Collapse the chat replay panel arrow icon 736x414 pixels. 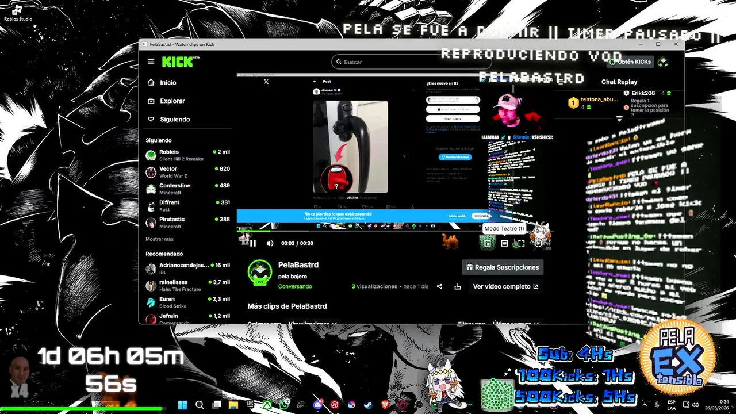[561, 82]
